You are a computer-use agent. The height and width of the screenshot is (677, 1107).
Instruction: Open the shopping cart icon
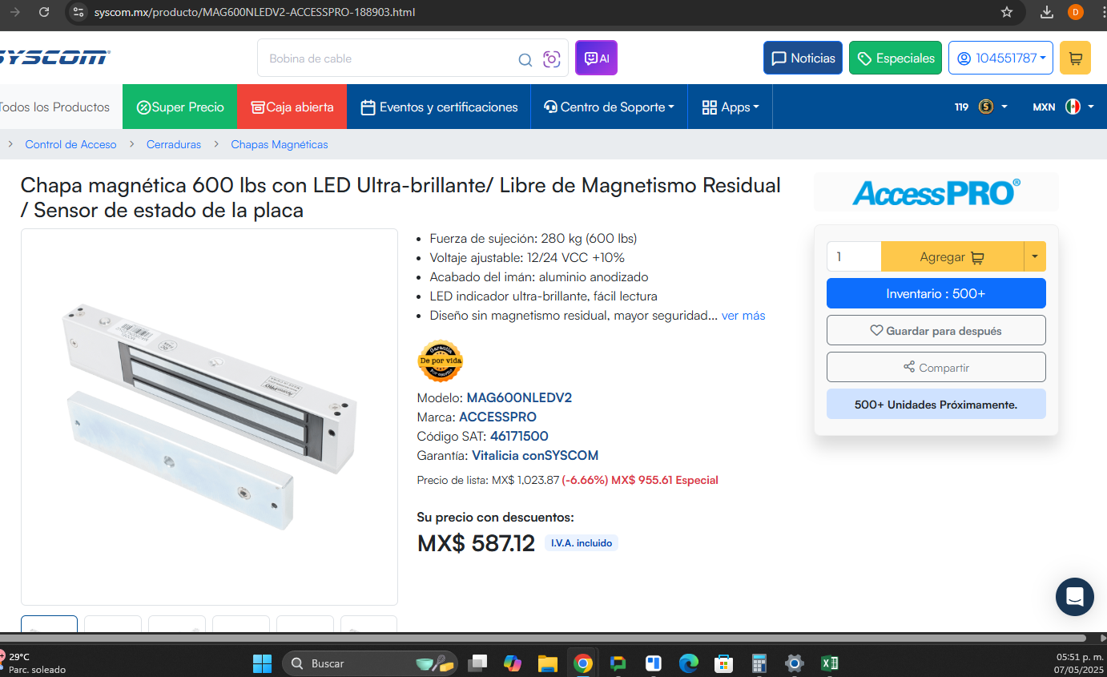click(x=1075, y=58)
